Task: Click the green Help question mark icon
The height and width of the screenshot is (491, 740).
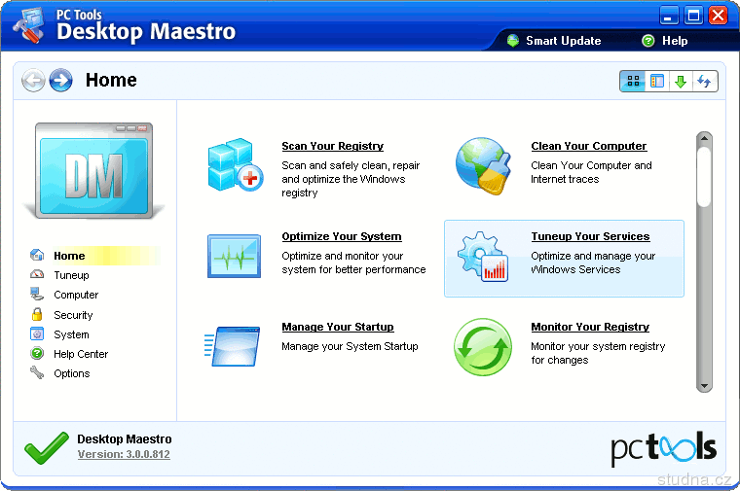Action: click(x=648, y=41)
